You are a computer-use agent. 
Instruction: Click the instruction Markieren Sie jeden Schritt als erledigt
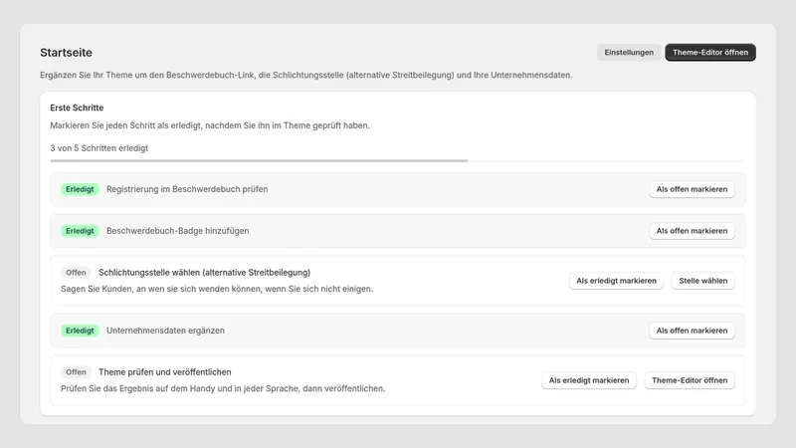[210, 125]
